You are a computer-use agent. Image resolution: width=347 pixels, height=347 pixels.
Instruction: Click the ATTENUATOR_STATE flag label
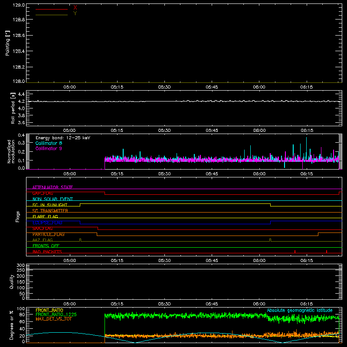click(52, 187)
